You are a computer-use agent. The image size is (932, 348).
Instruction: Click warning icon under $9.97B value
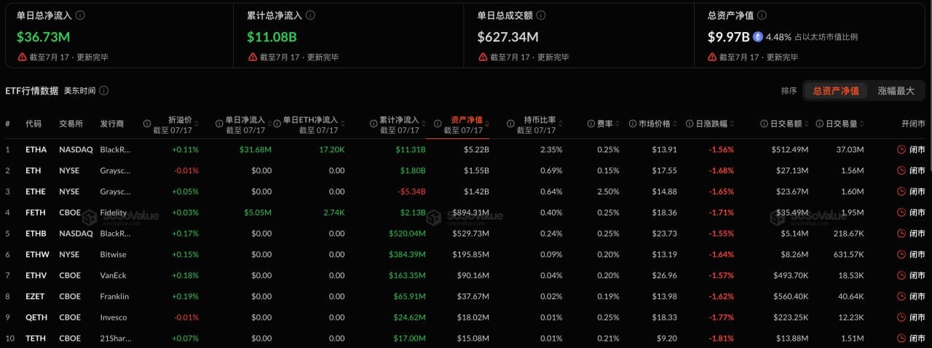click(x=713, y=57)
